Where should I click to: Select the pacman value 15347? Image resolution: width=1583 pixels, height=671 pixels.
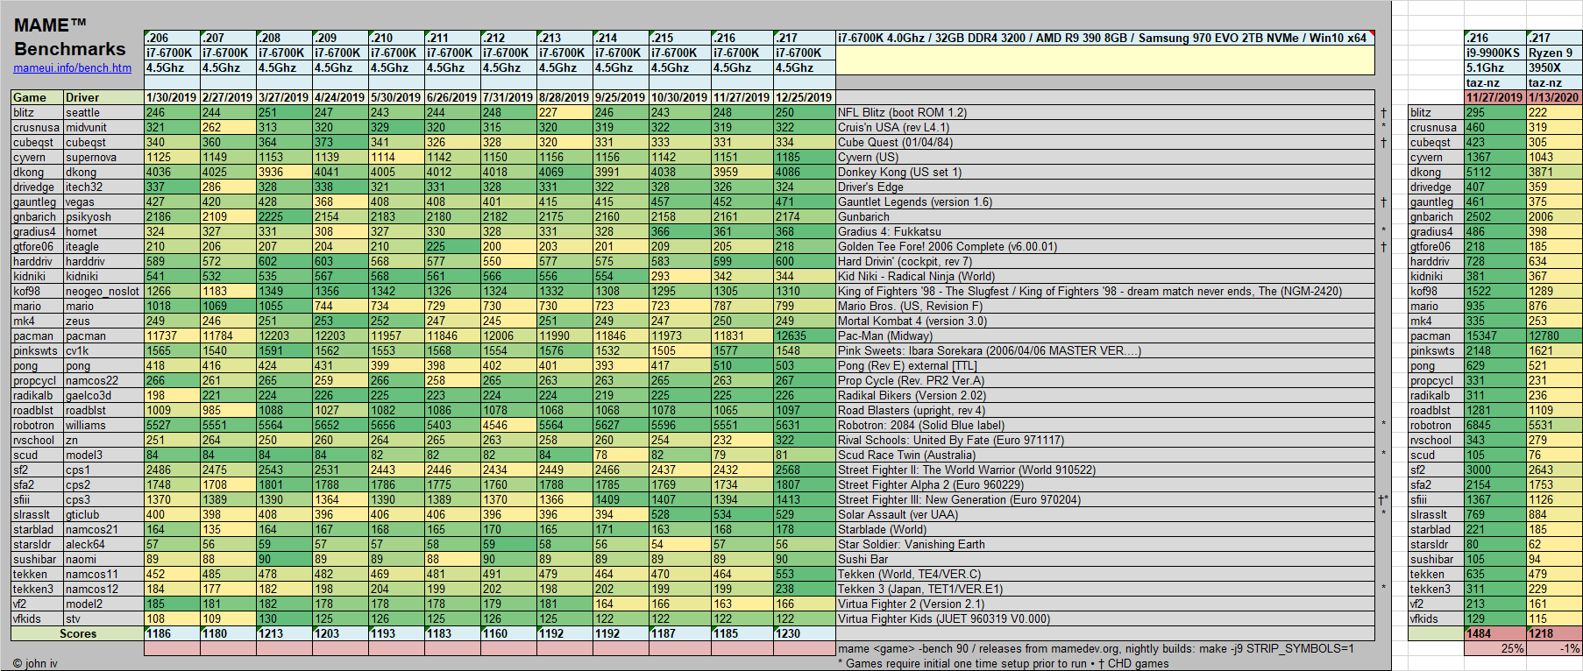coord(1494,335)
